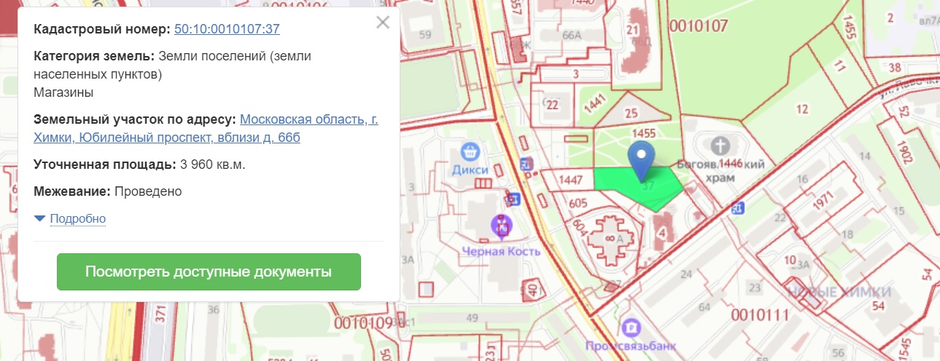Click parcel 12 in the green area
940x361 pixels.
pos(802,109)
